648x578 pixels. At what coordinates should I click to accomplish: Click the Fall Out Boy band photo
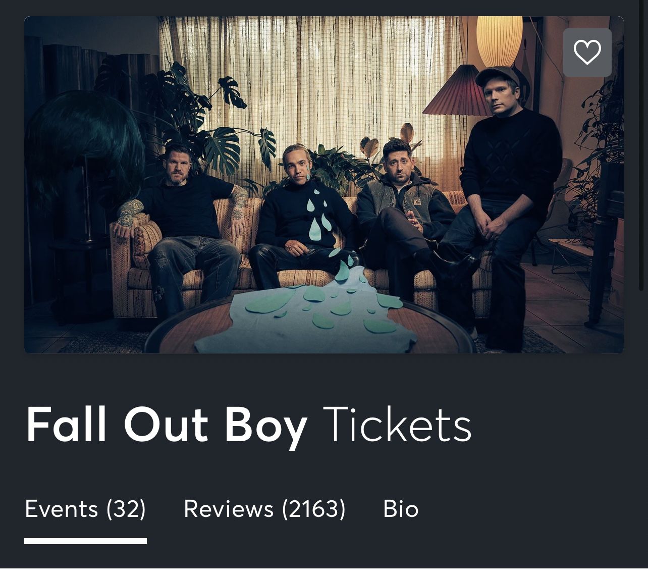point(323,185)
